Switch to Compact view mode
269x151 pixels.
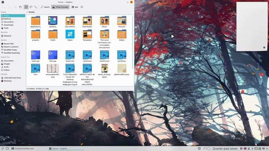point(31,7)
